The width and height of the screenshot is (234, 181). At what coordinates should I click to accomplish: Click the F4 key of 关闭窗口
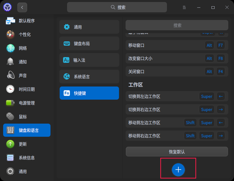pos(221,72)
